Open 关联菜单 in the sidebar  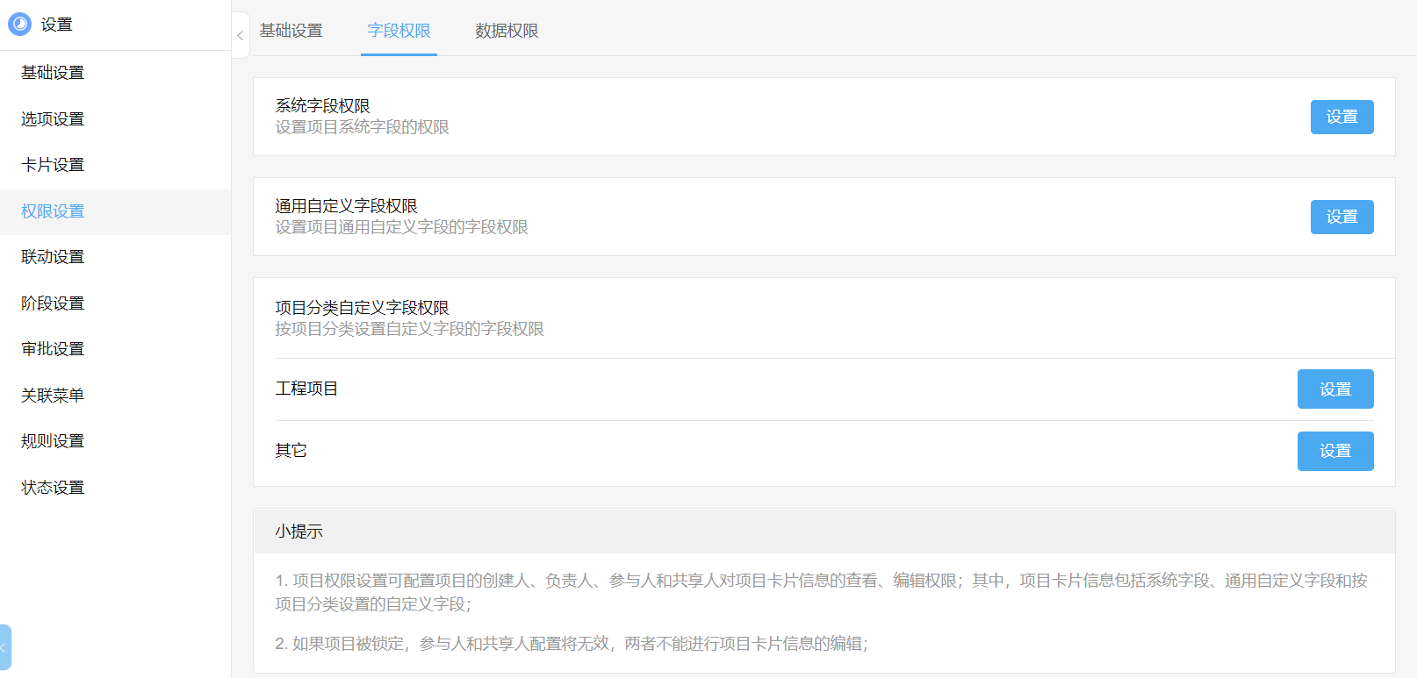[x=53, y=396]
